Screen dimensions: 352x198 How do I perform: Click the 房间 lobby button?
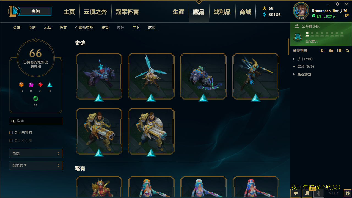pos(35,11)
